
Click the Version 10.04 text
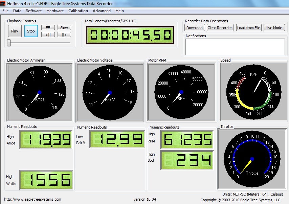[145, 199]
